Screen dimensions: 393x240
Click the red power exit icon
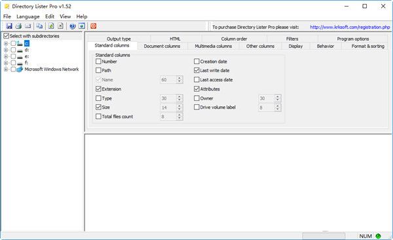93,26
